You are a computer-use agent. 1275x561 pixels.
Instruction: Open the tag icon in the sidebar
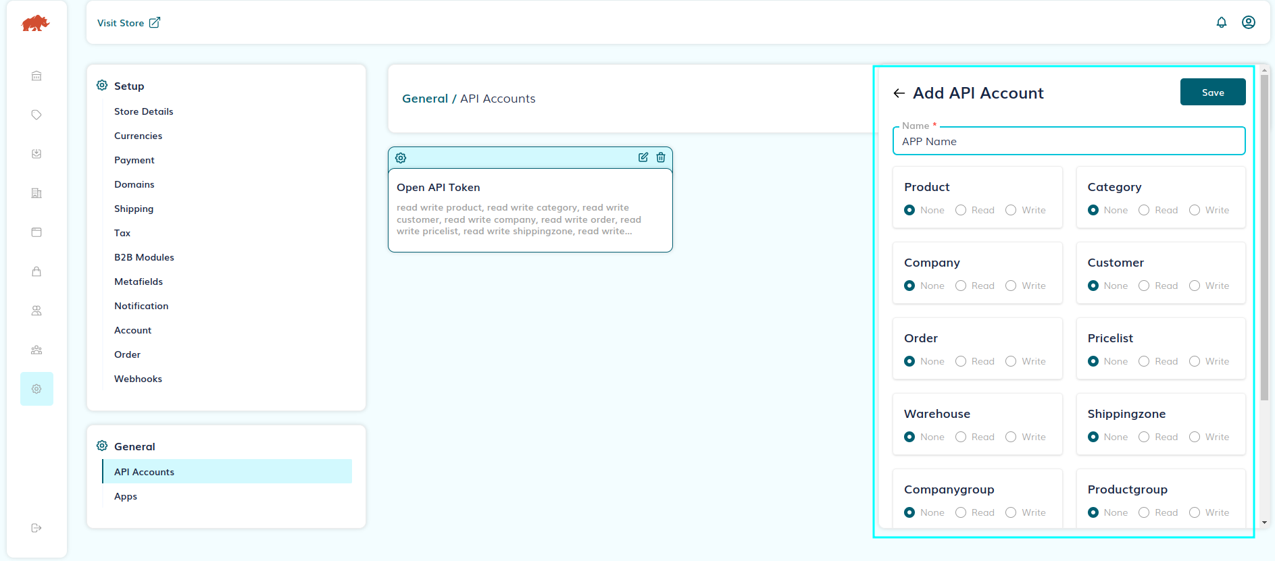[x=36, y=115]
